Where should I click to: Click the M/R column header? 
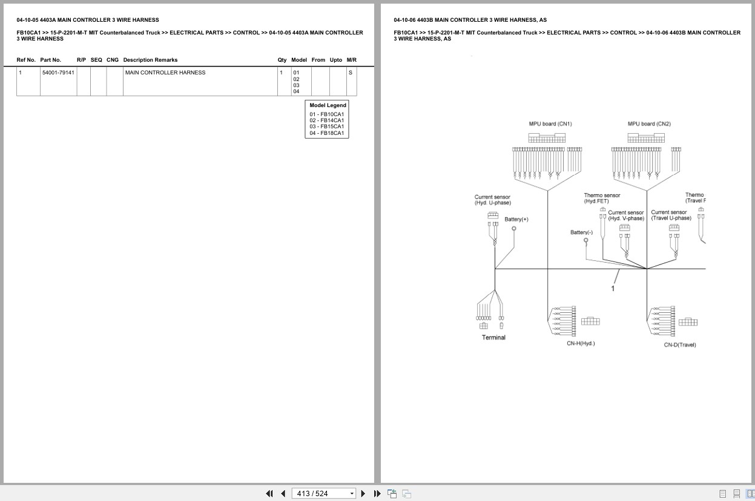352,60
